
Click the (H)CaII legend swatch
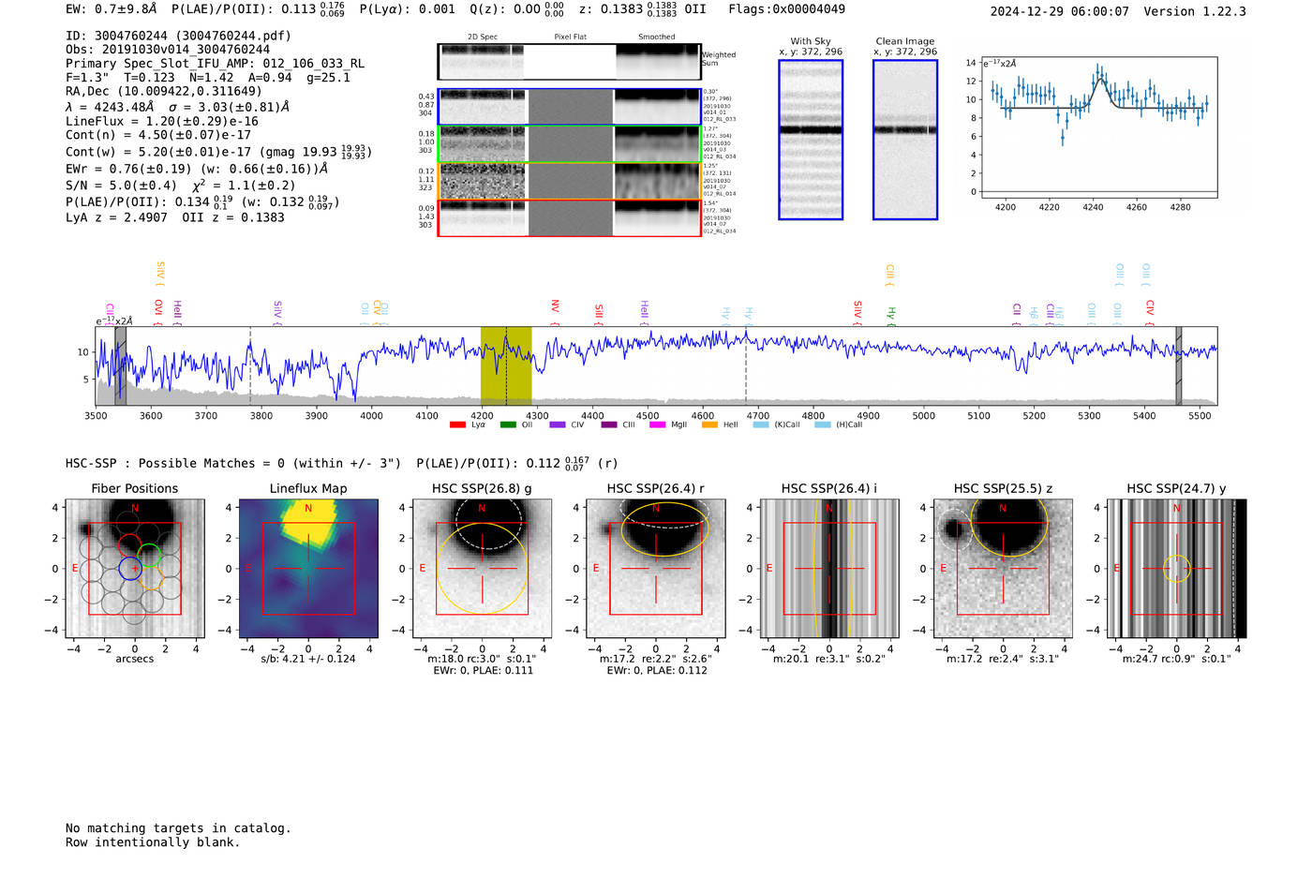pyautogui.click(x=823, y=424)
